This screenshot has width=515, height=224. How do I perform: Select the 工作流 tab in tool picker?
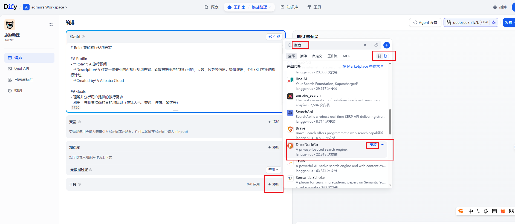coord(332,56)
